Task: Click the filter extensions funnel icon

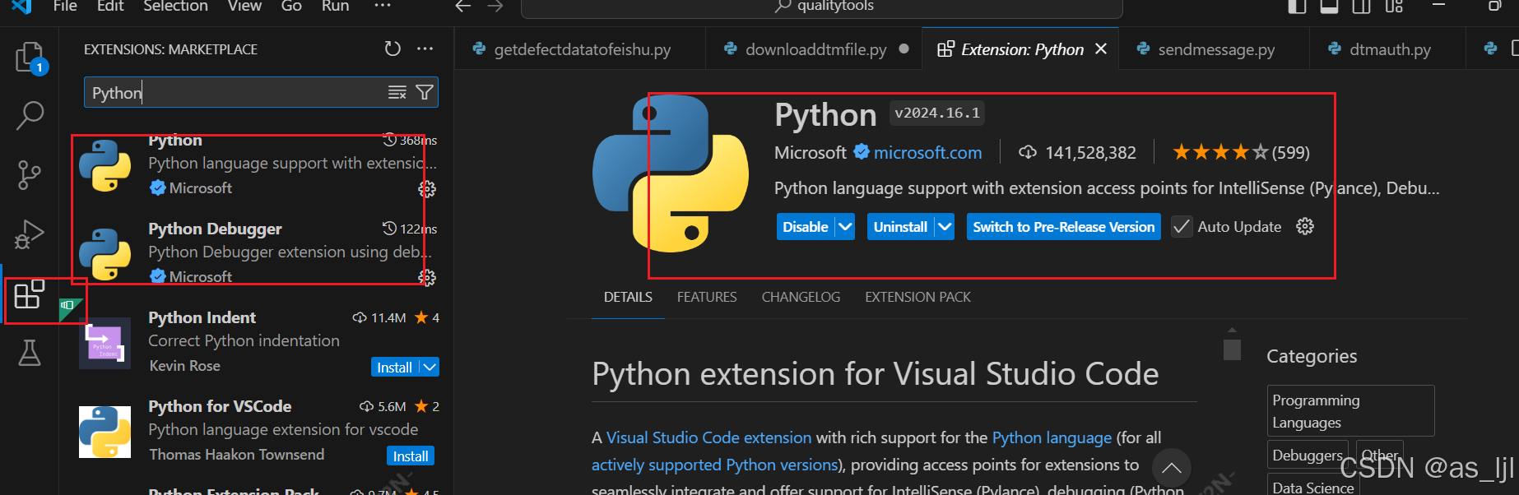Action: click(x=425, y=93)
